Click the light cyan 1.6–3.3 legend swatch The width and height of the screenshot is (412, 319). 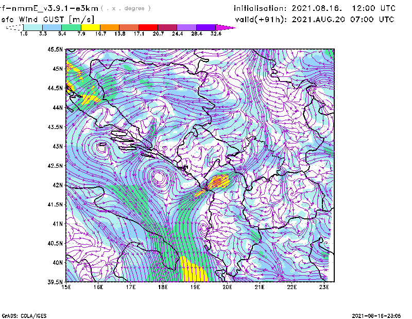click(x=33, y=27)
